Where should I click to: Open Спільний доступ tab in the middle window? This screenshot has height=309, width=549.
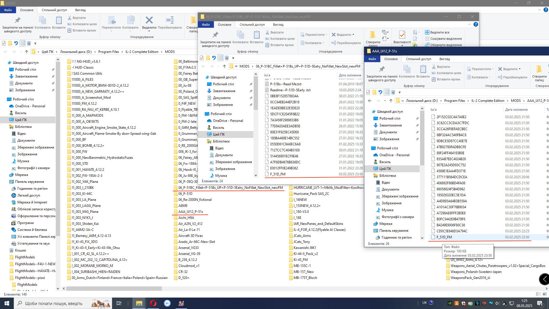(x=252, y=25)
